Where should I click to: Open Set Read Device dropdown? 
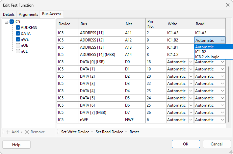pos(111,132)
